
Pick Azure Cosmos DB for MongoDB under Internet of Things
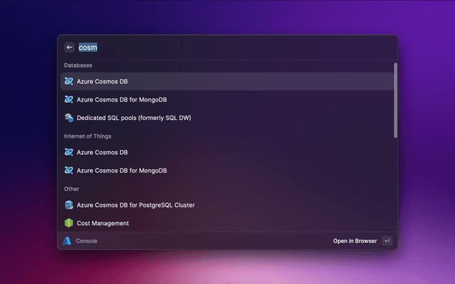tap(122, 170)
